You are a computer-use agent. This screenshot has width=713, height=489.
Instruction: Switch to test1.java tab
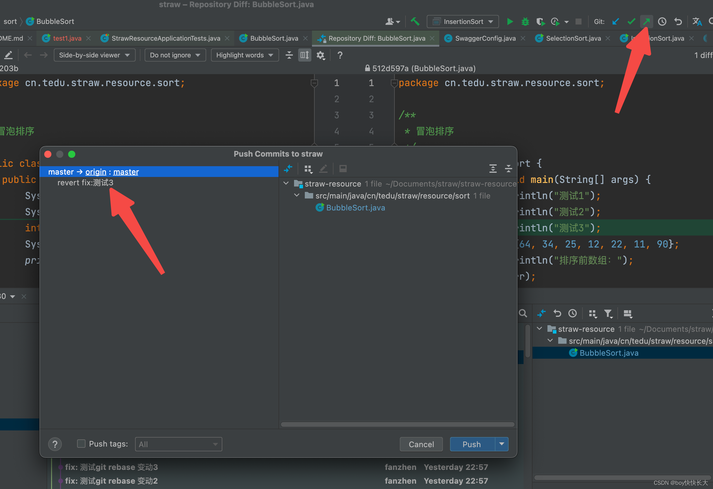[67, 38]
